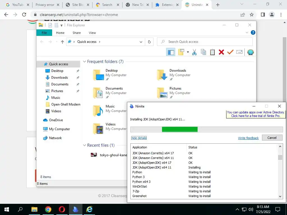Click the File Explorer help question mark icon

253,32
